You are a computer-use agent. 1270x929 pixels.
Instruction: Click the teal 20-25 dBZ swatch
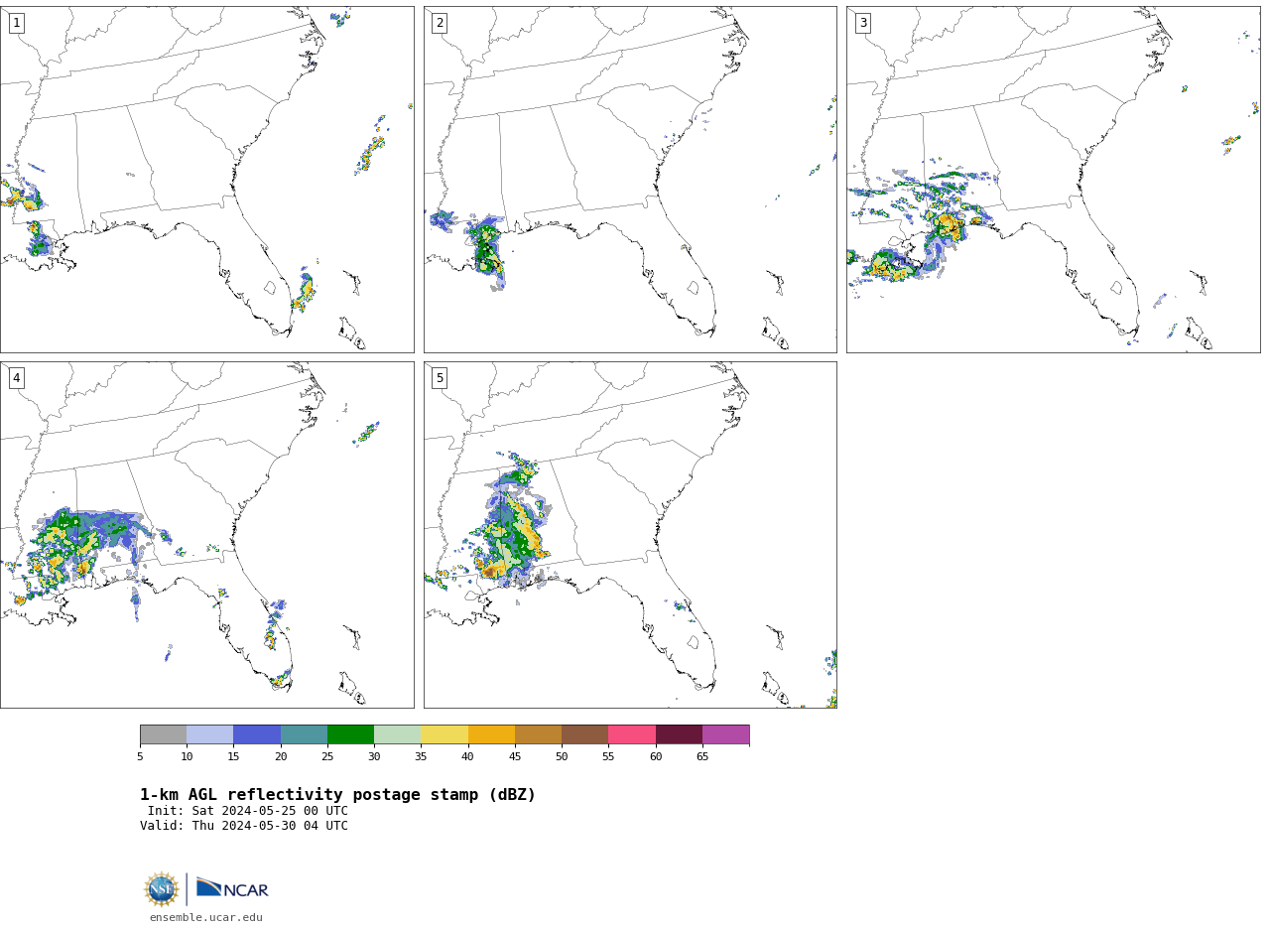tap(304, 734)
